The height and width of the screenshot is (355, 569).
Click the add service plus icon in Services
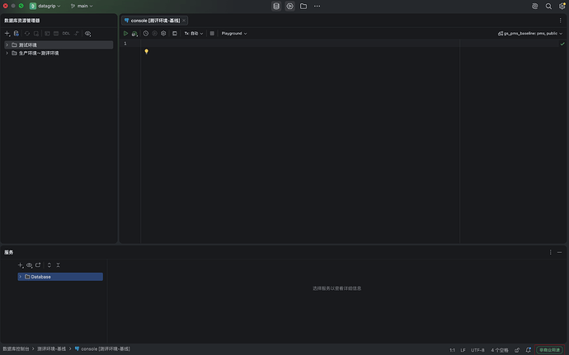tap(21, 265)
